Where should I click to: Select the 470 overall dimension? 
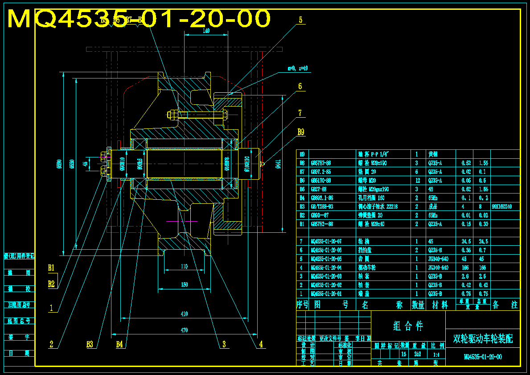184,330
